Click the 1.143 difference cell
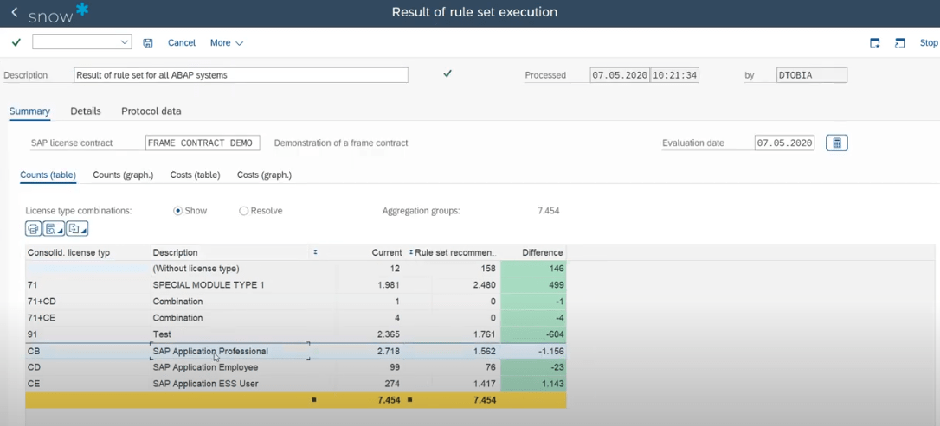940x426 pixels. tap(533, 384)
